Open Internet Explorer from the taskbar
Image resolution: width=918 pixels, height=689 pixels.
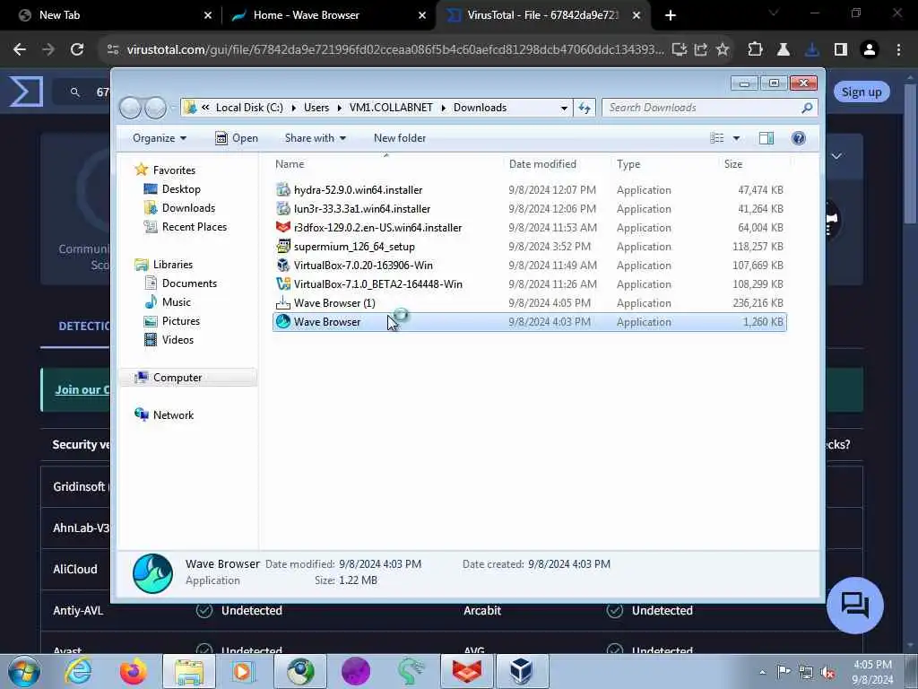coord(78,671)
